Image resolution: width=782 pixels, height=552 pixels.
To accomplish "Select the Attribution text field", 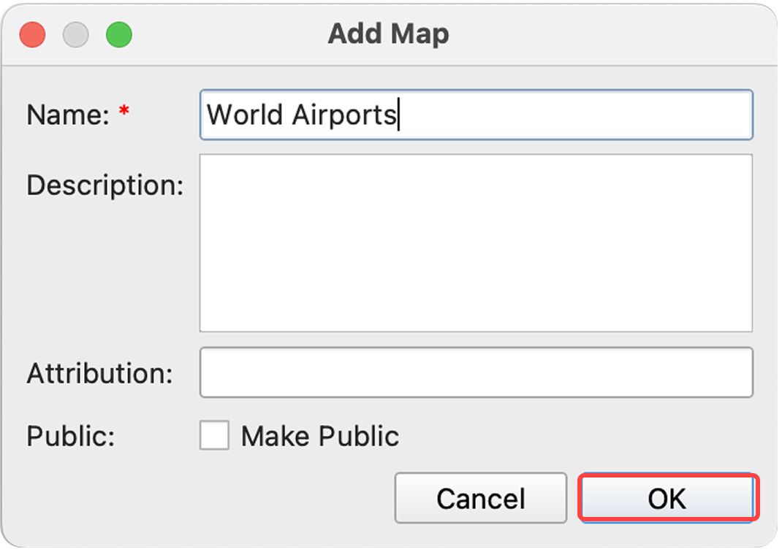I will pos(475,373).
